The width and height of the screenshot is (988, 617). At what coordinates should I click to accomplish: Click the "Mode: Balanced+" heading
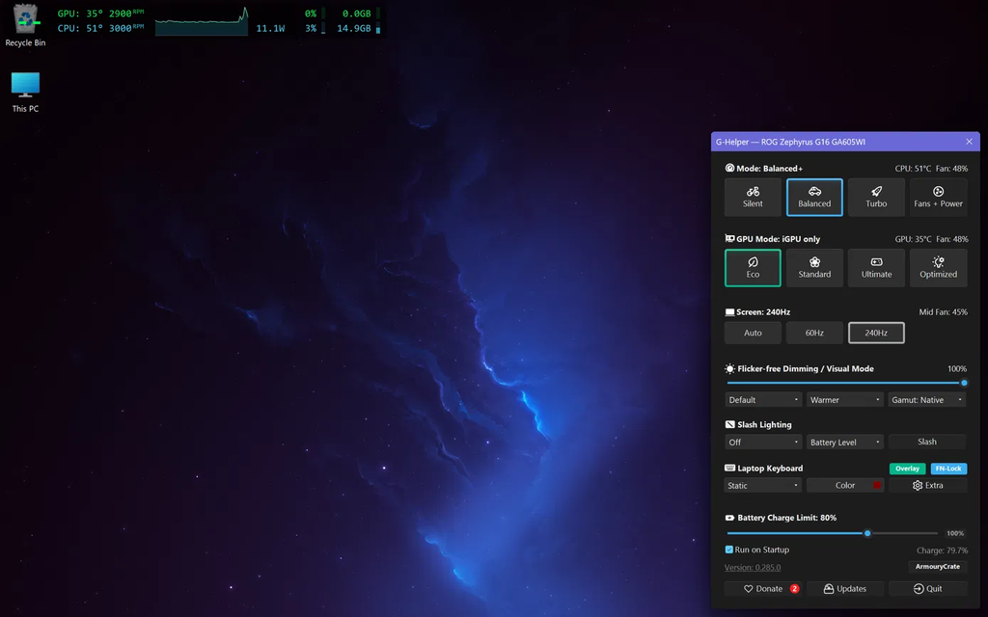click(x=769, y=169)
